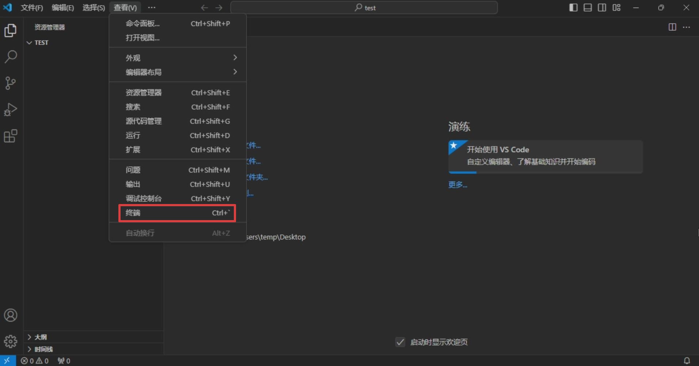The width and height of the screenshot is (699, 366).
Task: Toggle the primary side bar layout button
Action: coord(573,8)
